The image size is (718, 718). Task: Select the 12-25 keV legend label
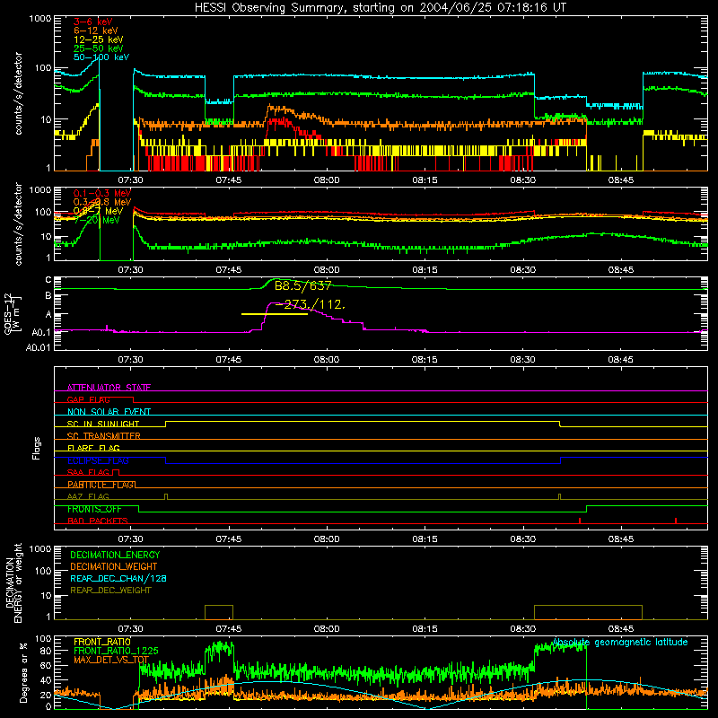tap(99, 39)
